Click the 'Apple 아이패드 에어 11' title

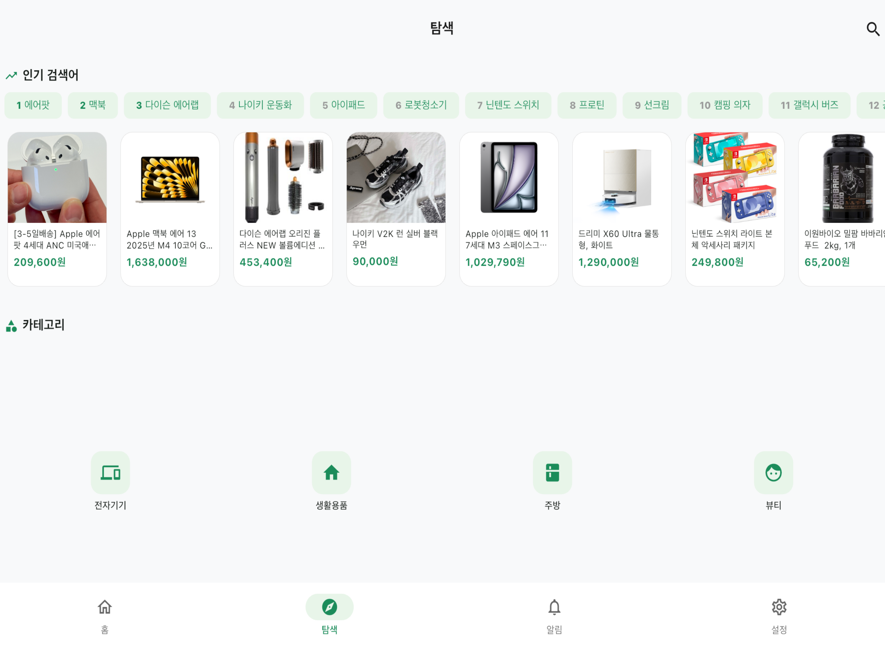click(507, 239)
